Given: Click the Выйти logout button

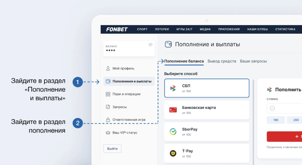Looking at the screenshot, I should 112,148.
